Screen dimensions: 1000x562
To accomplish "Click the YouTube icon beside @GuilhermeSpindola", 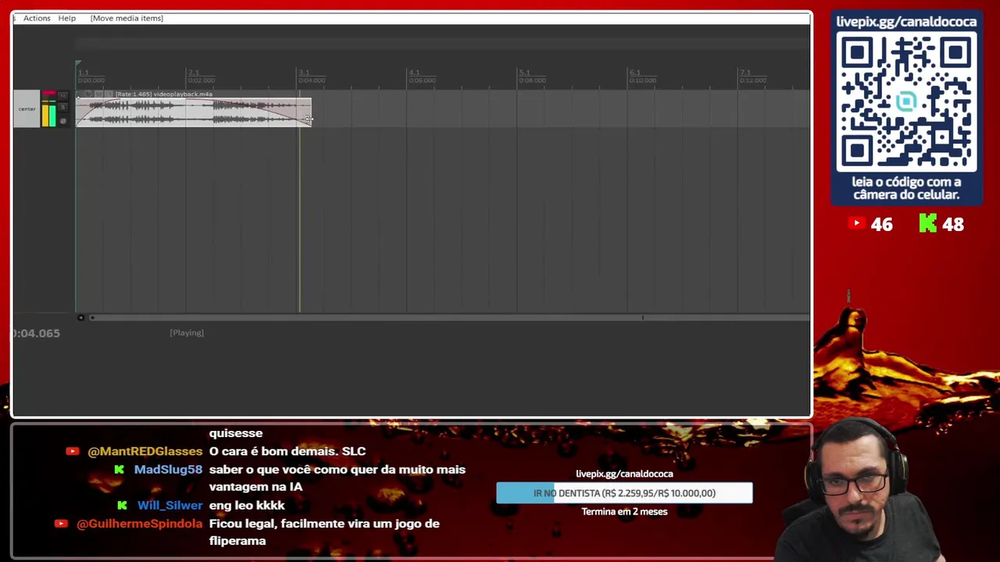I will coord(61,524).
